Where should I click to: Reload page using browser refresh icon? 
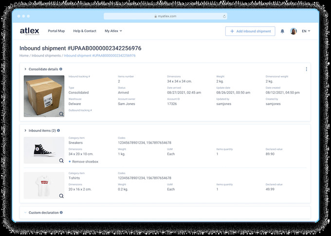coord(224,16)
